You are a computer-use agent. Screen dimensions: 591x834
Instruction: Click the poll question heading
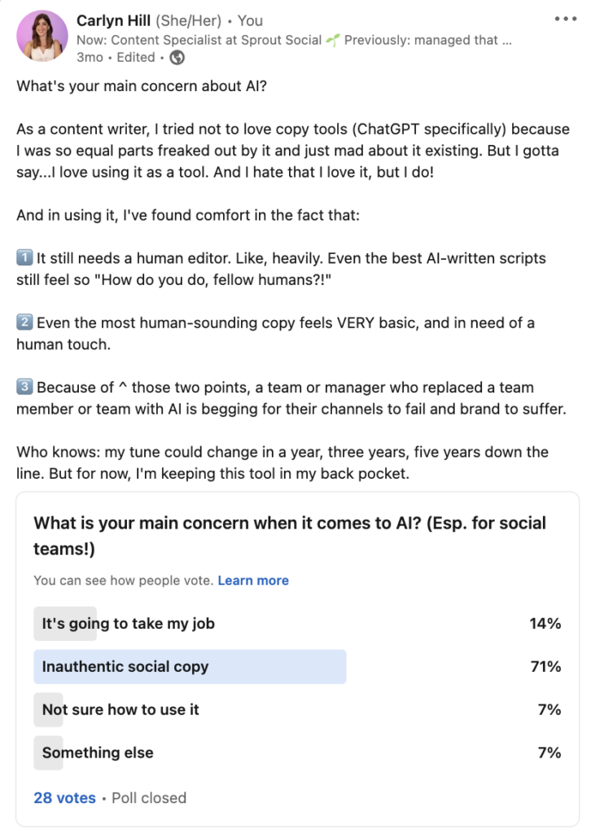click(289, 535)
